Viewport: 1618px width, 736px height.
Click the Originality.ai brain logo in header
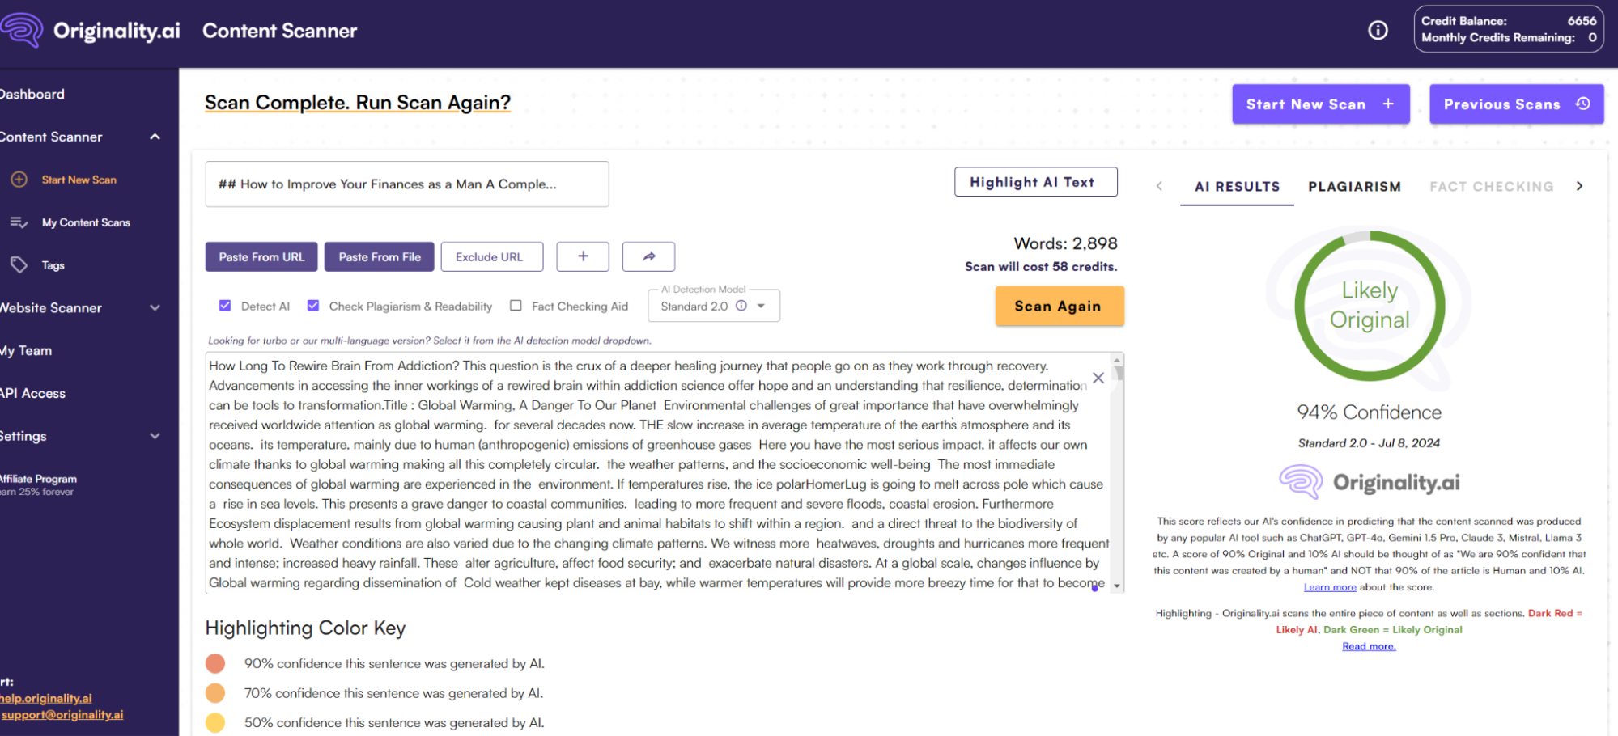click(23, 30)
